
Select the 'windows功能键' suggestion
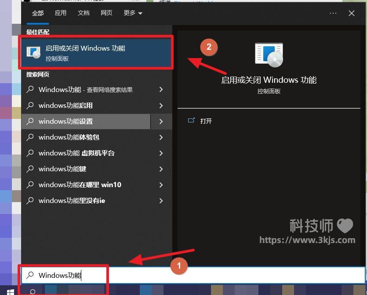click(86, 169)
